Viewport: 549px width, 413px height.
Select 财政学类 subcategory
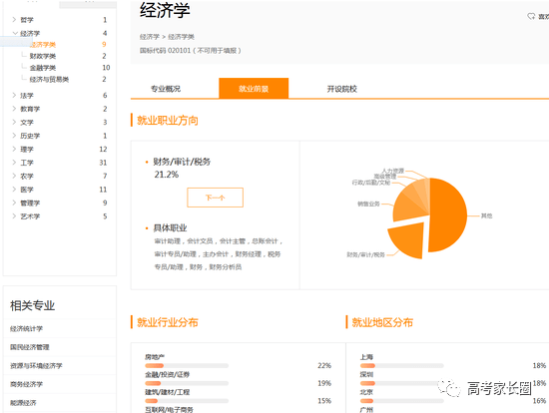click(43, 56)
